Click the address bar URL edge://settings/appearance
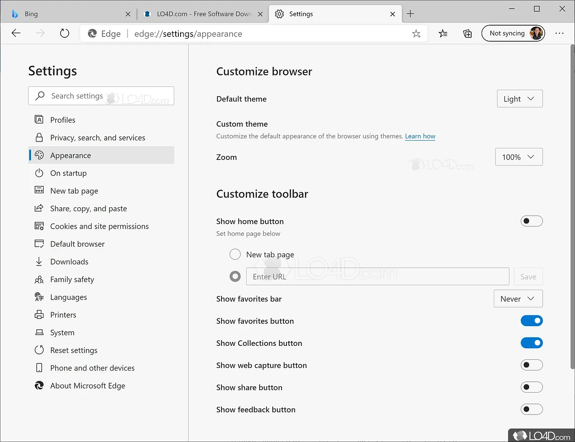This screenshot has height=442, width=575. click(188, 34)
